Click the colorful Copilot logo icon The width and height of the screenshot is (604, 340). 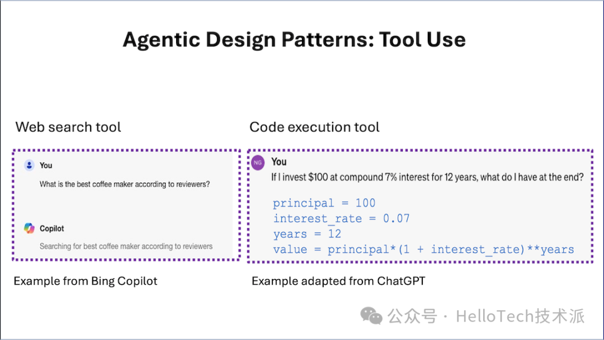point(29,228)
